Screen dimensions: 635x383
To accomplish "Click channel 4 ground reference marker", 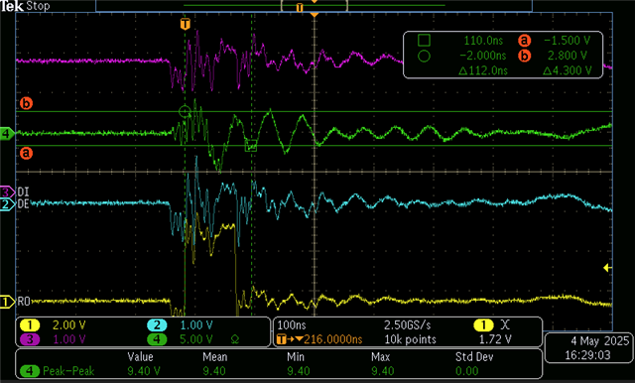I will tap(7, 133).
